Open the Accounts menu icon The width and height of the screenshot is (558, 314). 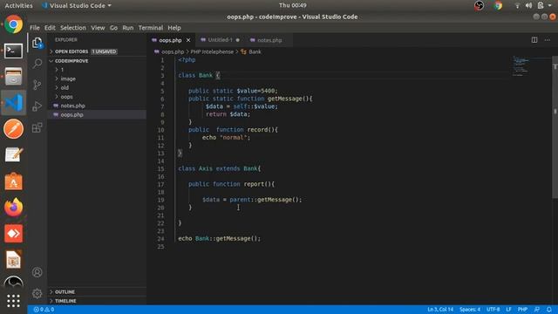[37, 272]
